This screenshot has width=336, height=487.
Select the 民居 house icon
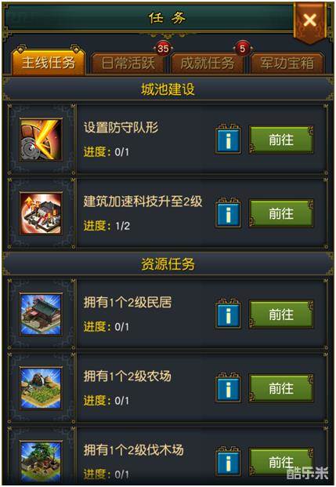[x=41, y=314]
